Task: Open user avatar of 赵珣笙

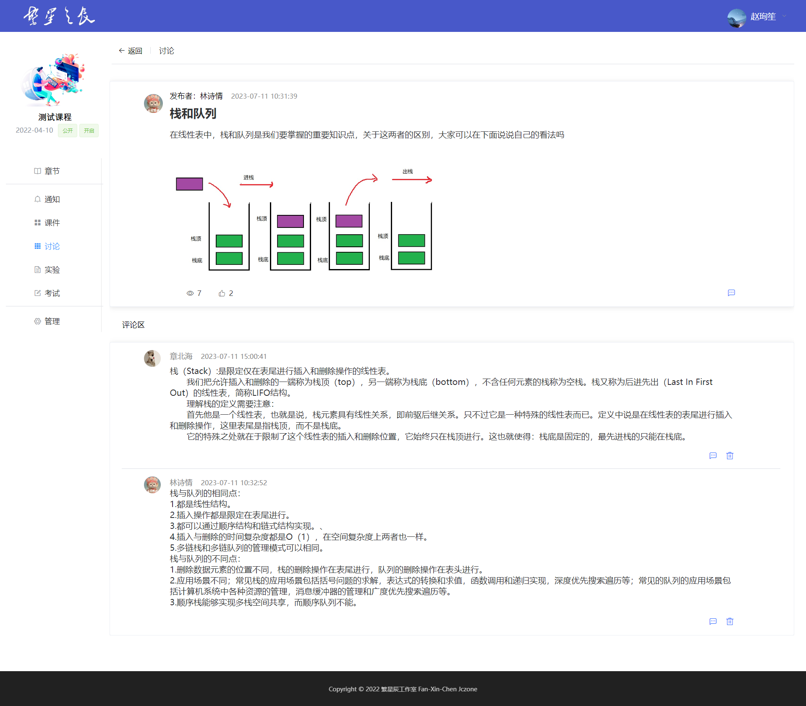Action: (x=736, y=18)
